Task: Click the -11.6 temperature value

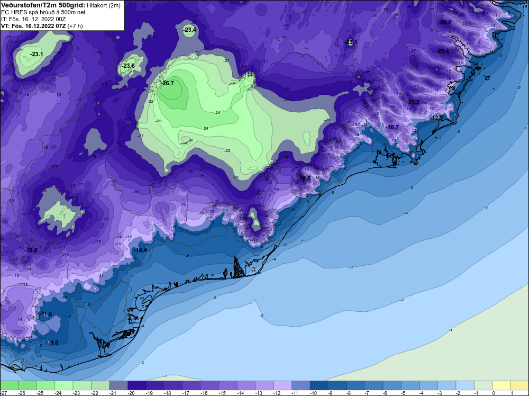Action: tap(45, 314)
